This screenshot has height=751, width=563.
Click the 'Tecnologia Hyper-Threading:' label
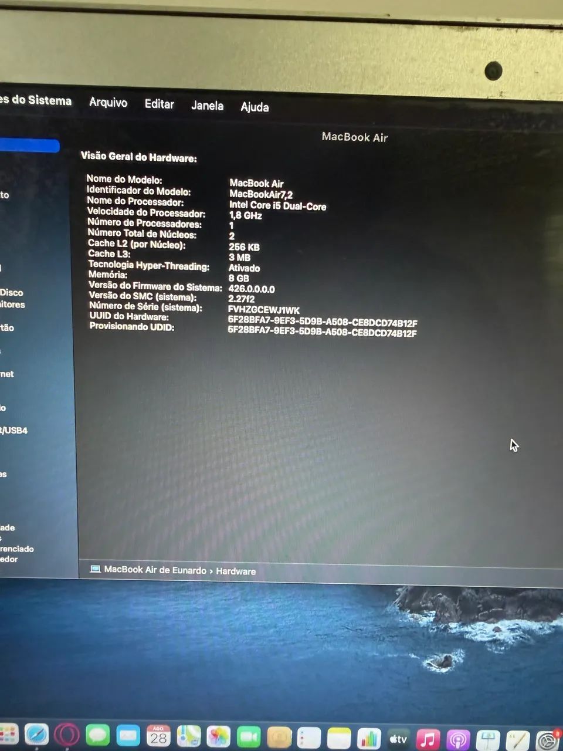coord(148,266)
